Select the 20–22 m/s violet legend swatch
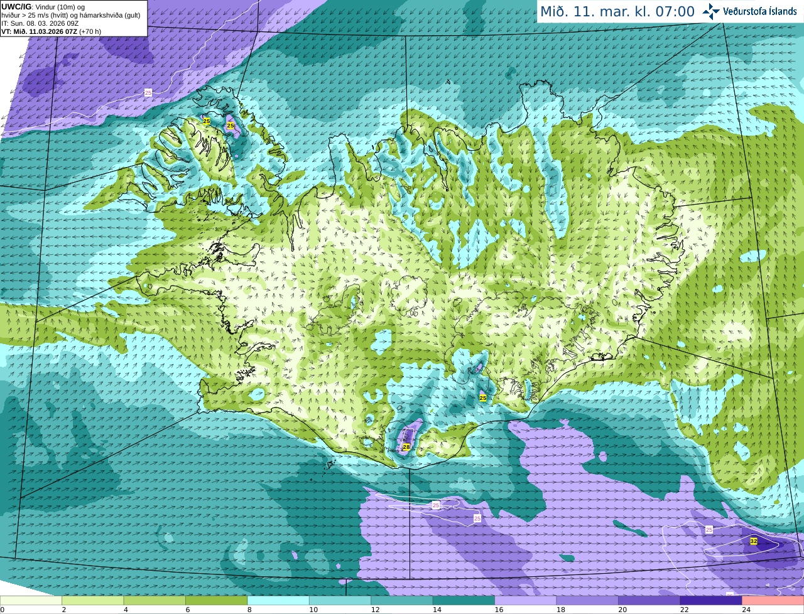The width and height of the screenshot is (804, 614). point(649,600)
